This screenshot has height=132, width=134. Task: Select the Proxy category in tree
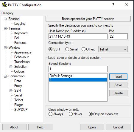pos(18,86)
